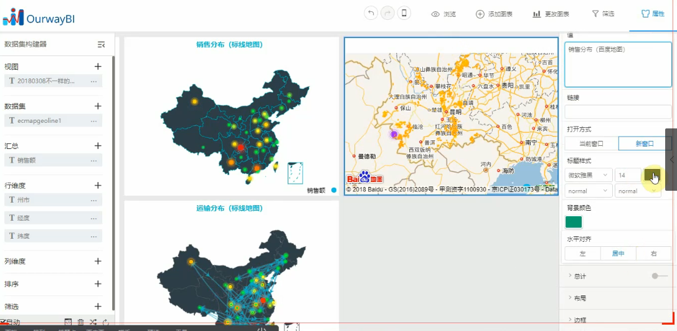677x331 pixels.
Task: Toggle the 总计 switch
Action: coord(660,276)
